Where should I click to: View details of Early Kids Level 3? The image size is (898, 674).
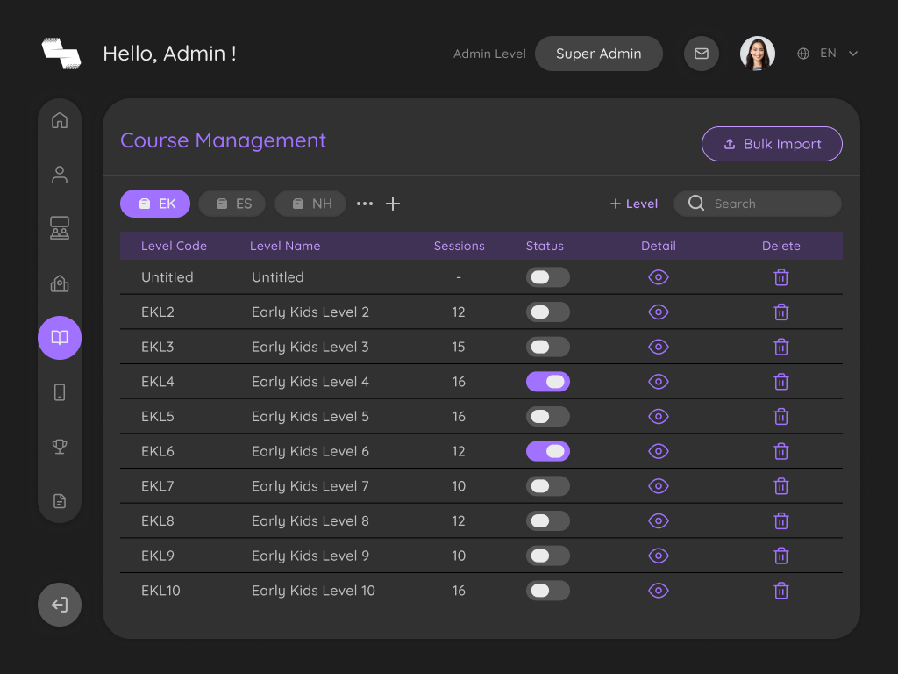click(x=659, y=347)
